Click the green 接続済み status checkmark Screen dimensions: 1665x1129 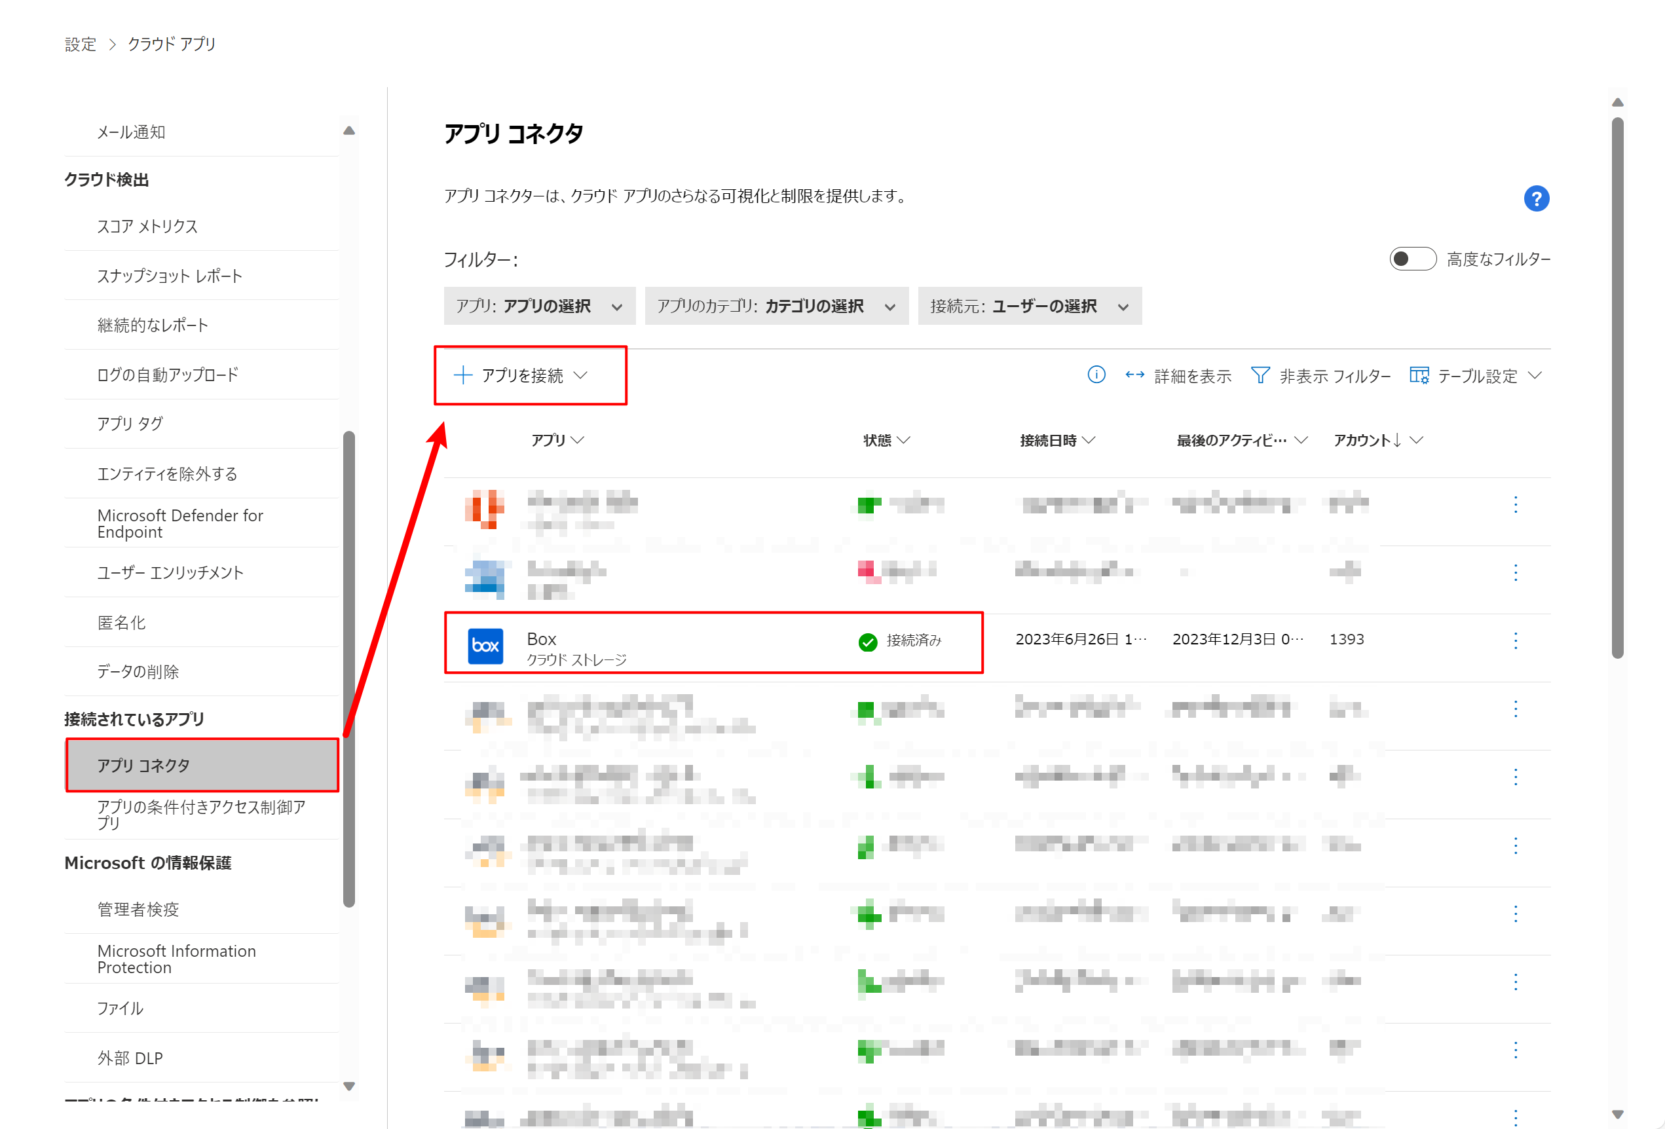coord(867,642)
